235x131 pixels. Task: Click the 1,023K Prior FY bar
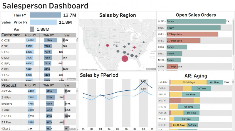click(x=31, y=40)
